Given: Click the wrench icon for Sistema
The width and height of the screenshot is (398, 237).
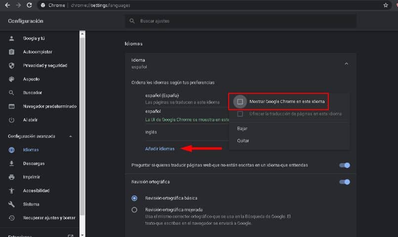Looking at the screenshot, I should [11, 204].
